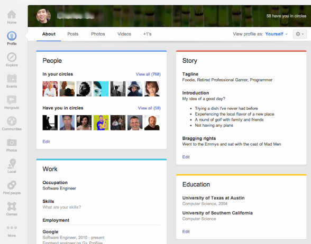Viewport: 311px width, 244px height.
Task: Open the hooded person thumbnail
Action: click(x=135, y=89)
